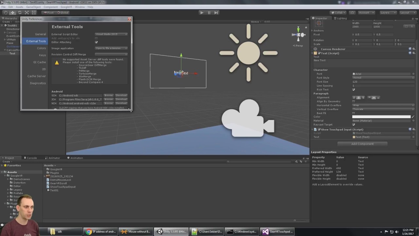The height and width of the screenshot is (236, 419).
Task: Open Revision Control Diff/Merge dropdown
Action: click(x=111, y=54)
